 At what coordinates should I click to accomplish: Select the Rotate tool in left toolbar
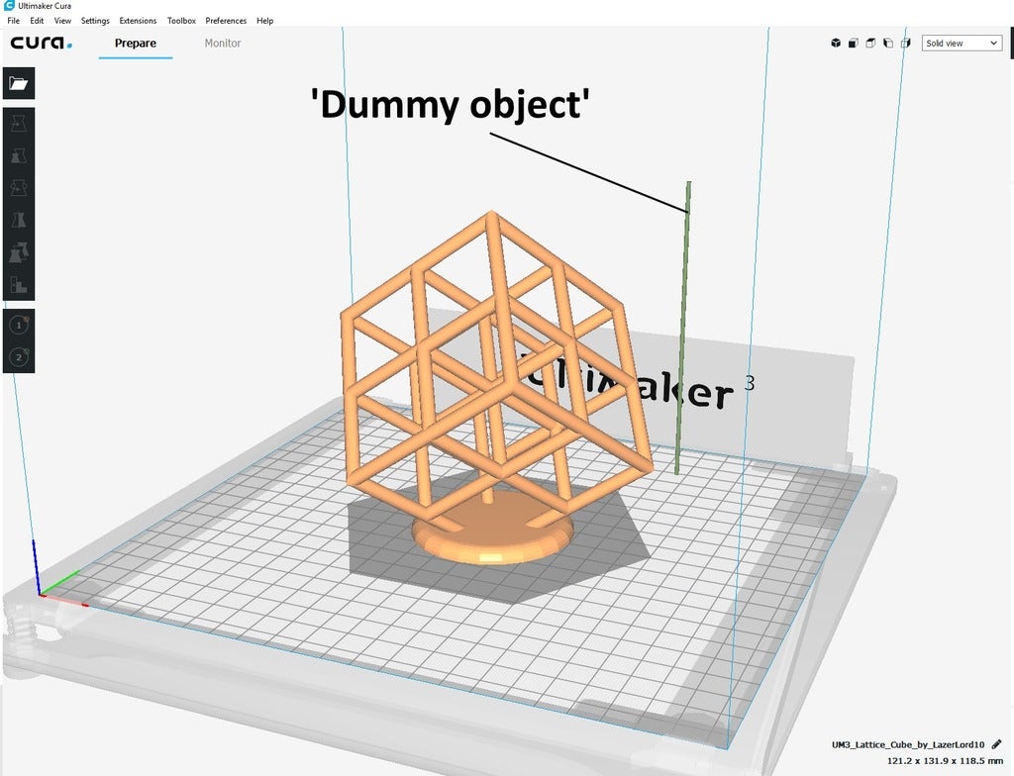19,188
